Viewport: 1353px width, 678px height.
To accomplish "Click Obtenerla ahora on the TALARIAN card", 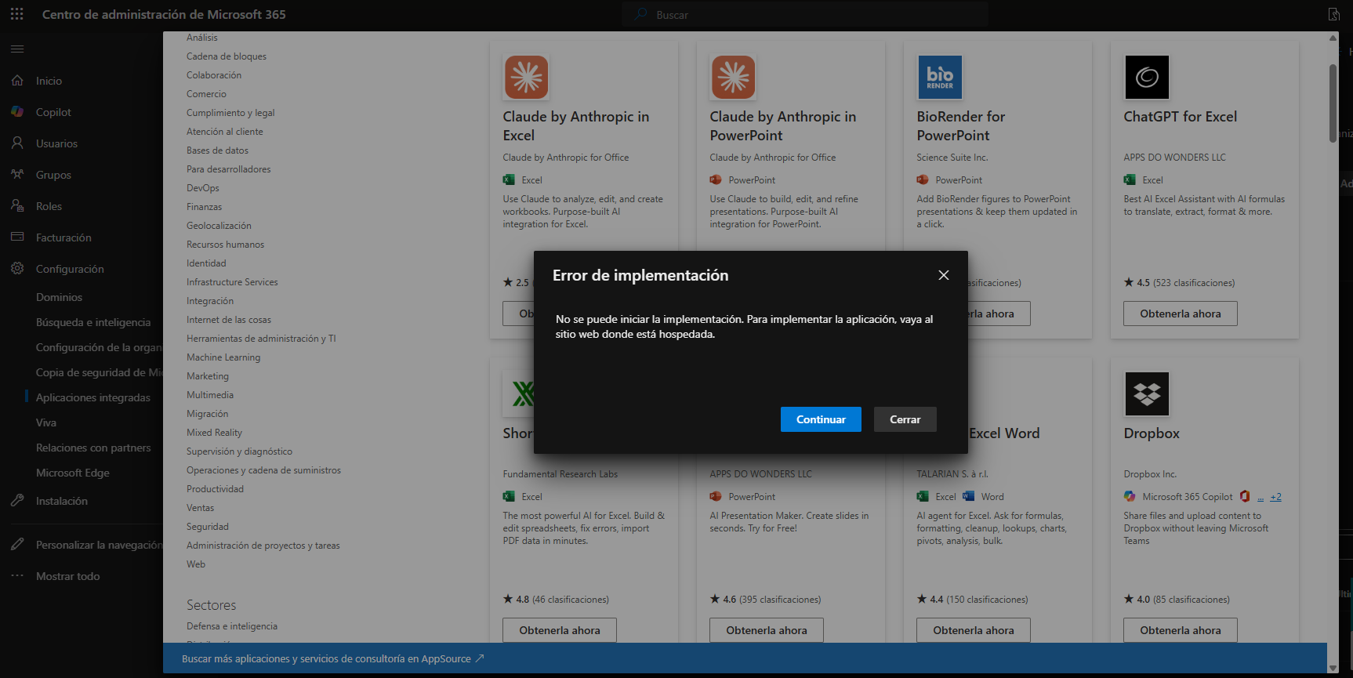I will (974, 630).
